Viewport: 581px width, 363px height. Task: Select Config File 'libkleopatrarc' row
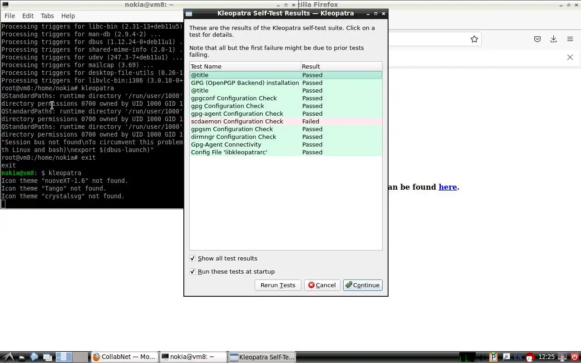286,152
